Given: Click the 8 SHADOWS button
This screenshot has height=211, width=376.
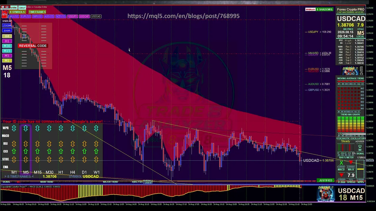Looking at the screenshot, I should click(324, 9).
